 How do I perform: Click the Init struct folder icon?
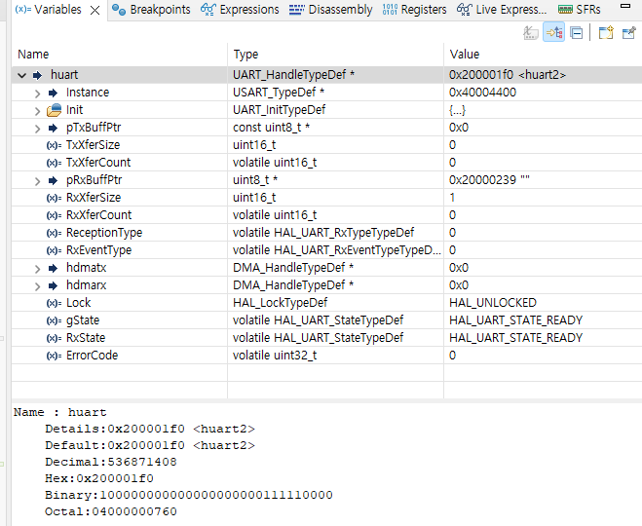[54, 110]
